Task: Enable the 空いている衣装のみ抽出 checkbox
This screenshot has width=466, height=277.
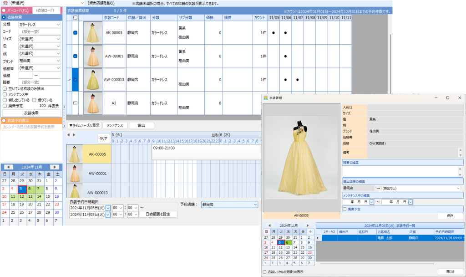Action: (5, 88)
